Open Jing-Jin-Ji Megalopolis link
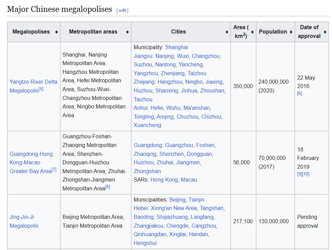This screenshot has height=250, width=332. tap(24, 221)
